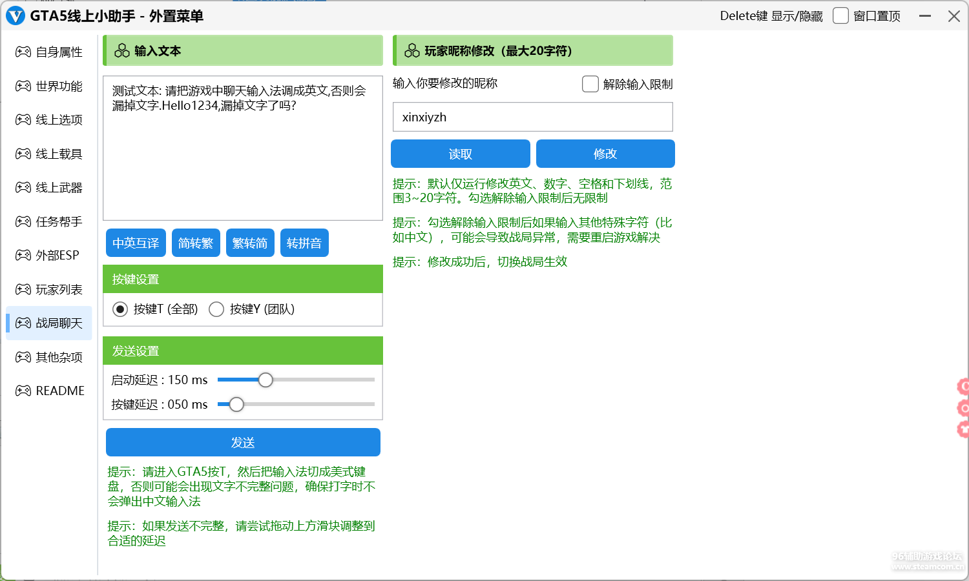
Task: Click the cubes icon in 输入文本 header
Action: click(122, 50)
